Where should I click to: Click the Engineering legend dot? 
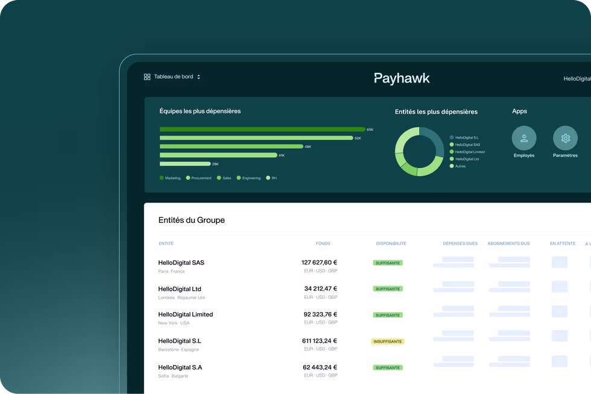(x=239, y=178)
